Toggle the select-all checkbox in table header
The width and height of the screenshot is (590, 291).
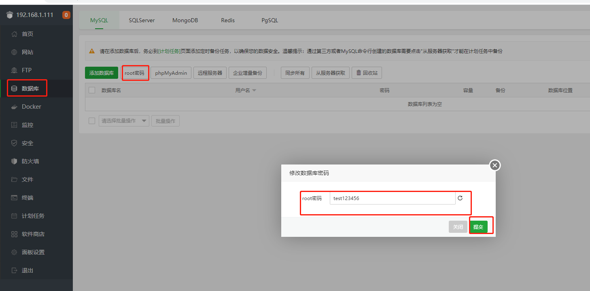pyautogui.click(x=92, y=90)
